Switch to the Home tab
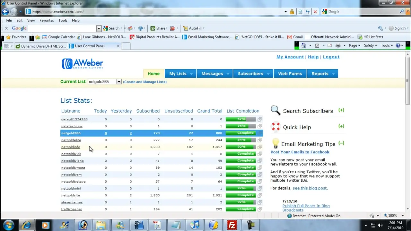411x231 pixels. 153,73
